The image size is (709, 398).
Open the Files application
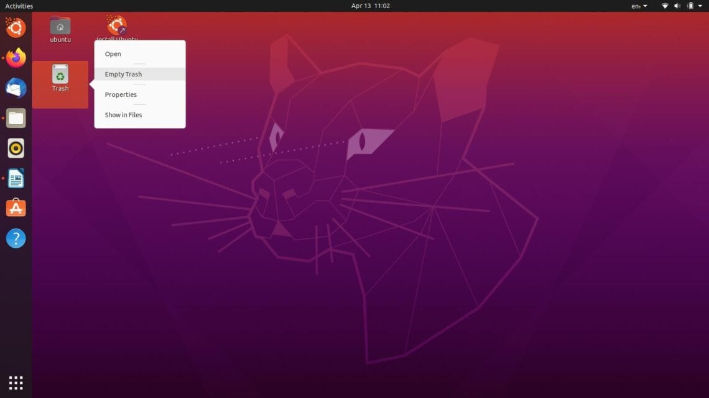coord(15,118)
